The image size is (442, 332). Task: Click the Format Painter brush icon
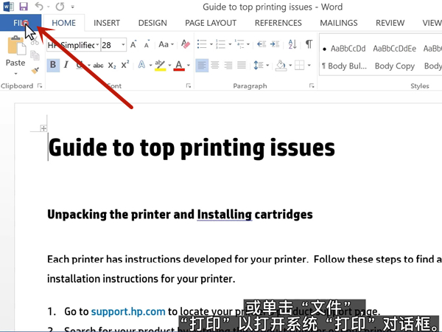coord(35,72)
